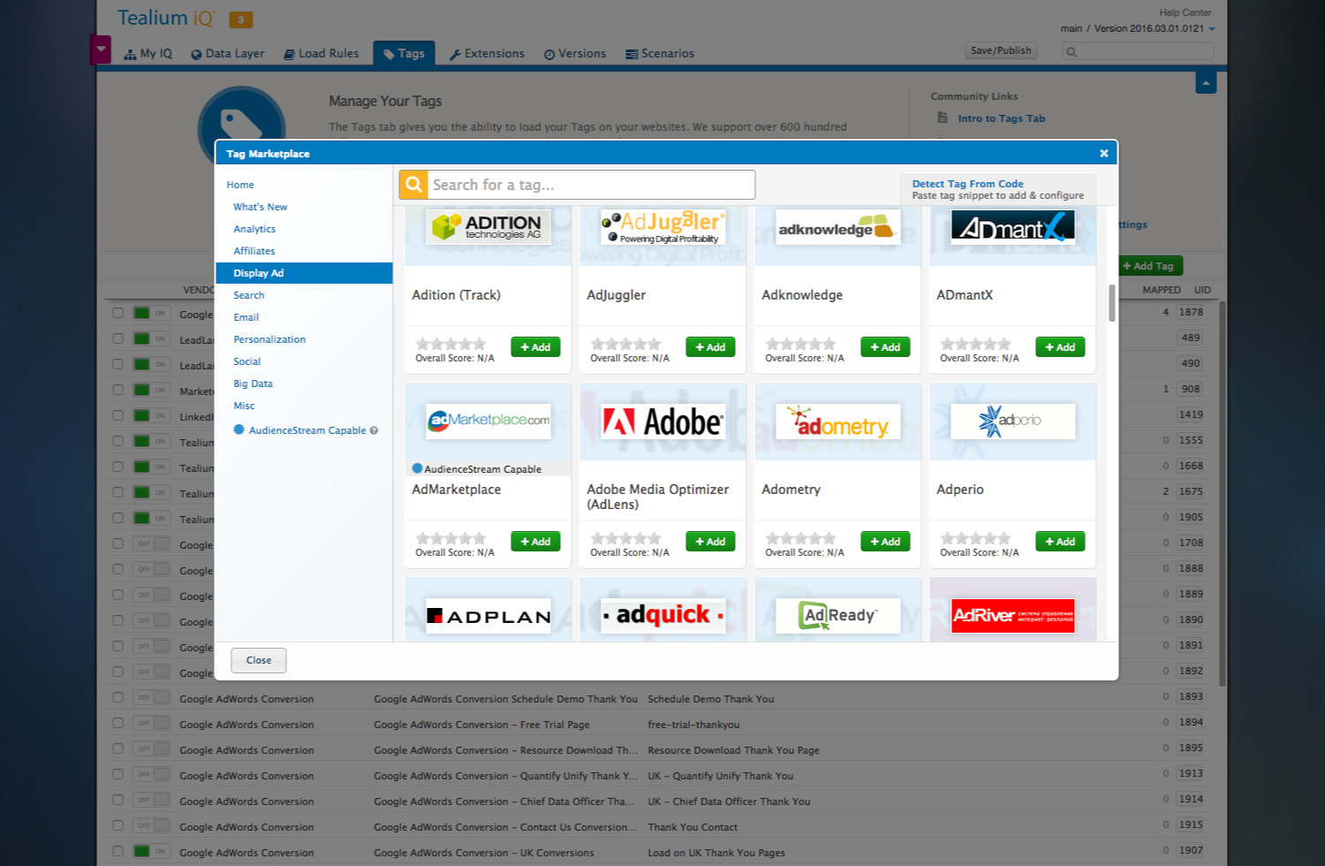Click the Adobe logo thumbnail
The height and width of the screenshot is (866, 1325).
(x=662, y=422)
